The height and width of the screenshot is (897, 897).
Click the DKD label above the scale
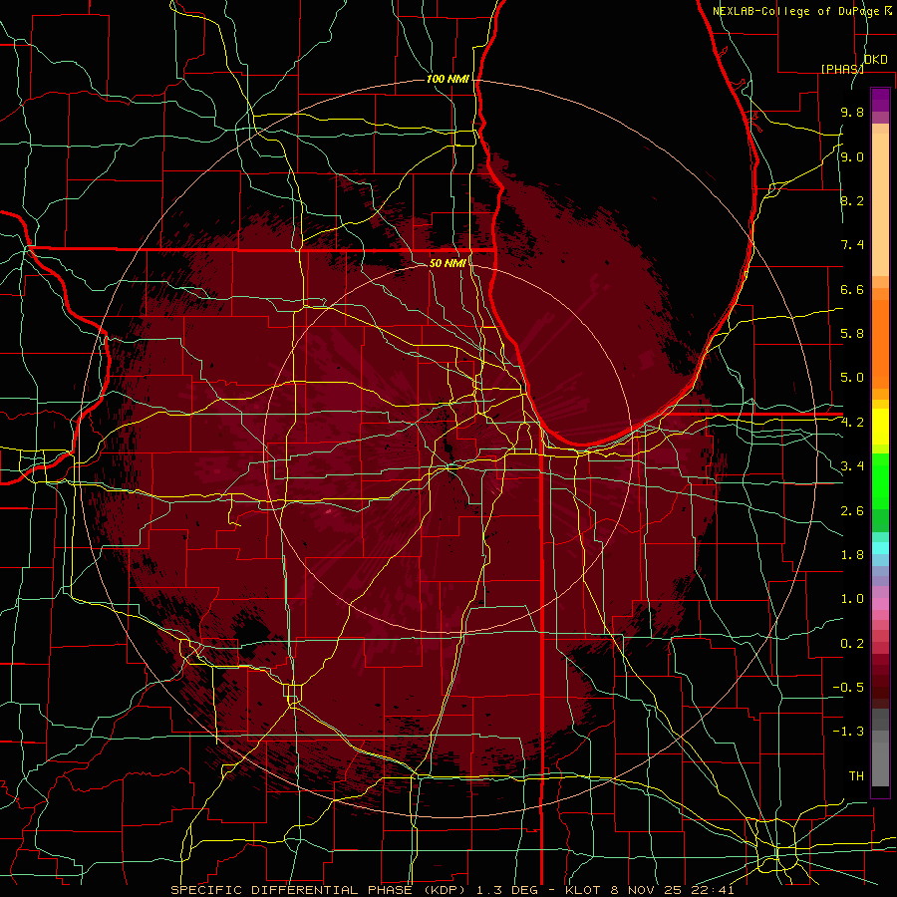[875, 60]
